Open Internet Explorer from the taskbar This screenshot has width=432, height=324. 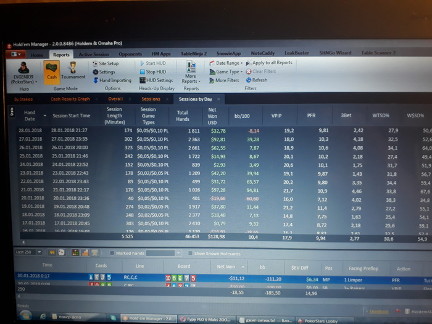pyautogui.click(x=43, y=317)
